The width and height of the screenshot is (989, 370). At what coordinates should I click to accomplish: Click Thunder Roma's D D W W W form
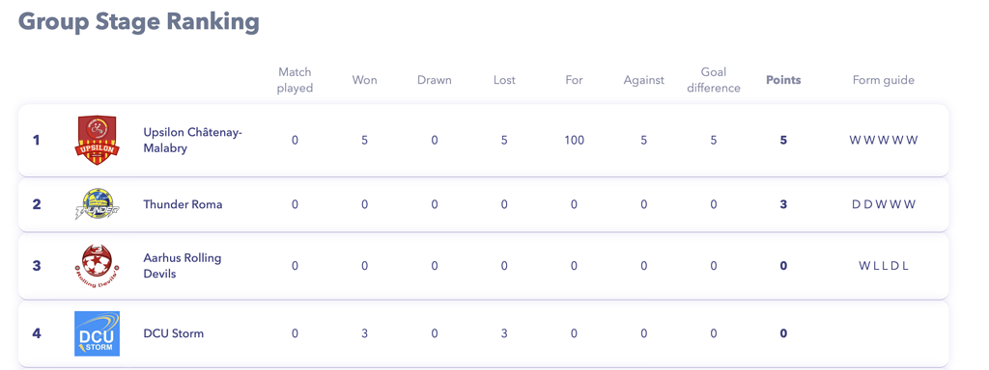coord(883,204)
